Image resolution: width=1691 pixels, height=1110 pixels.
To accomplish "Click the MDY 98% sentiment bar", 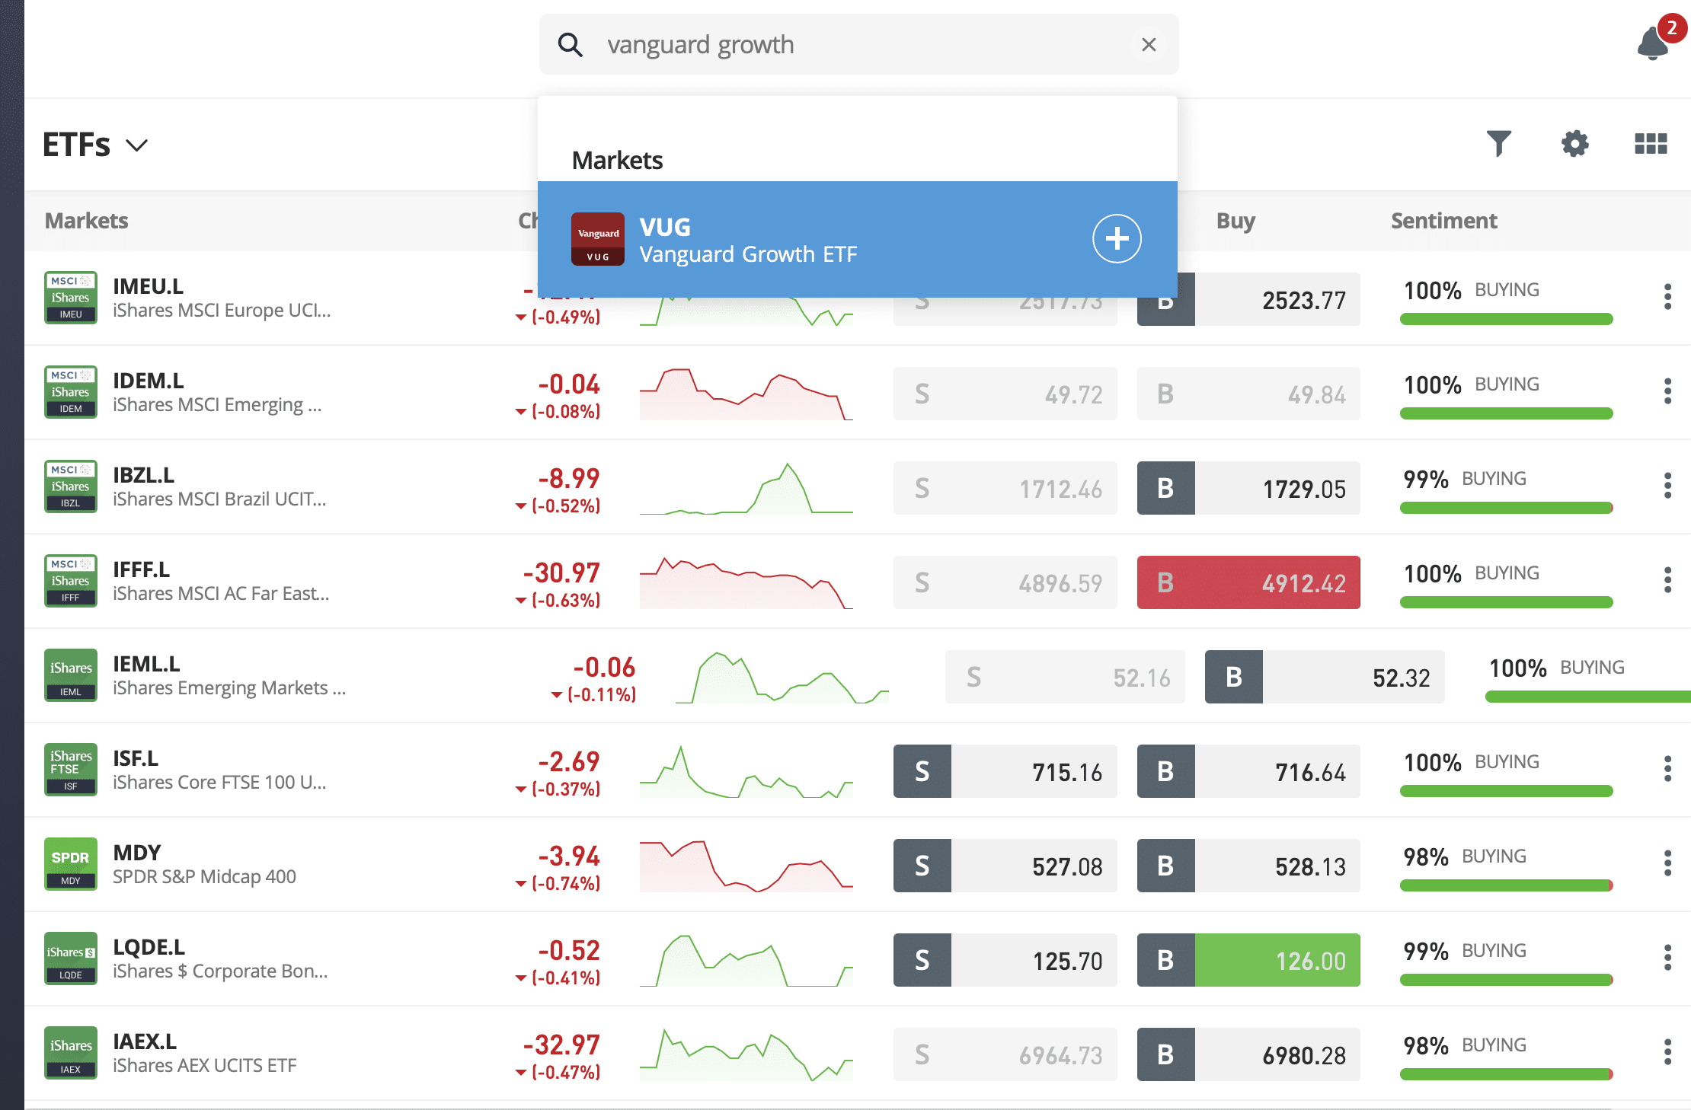I will (1506, 885).
